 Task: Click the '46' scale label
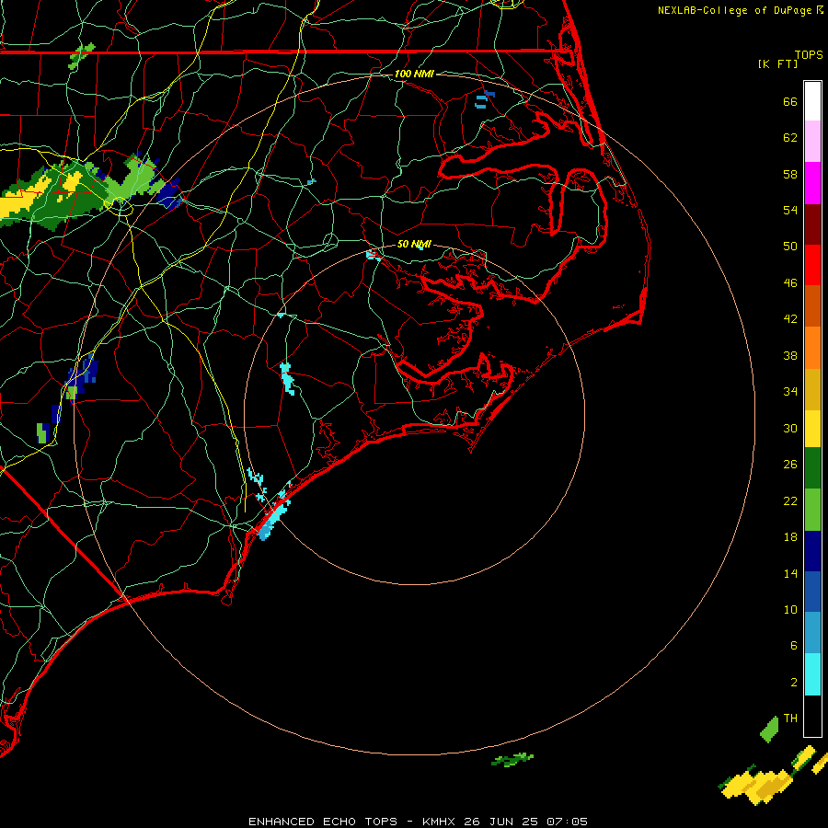point(790,283)
